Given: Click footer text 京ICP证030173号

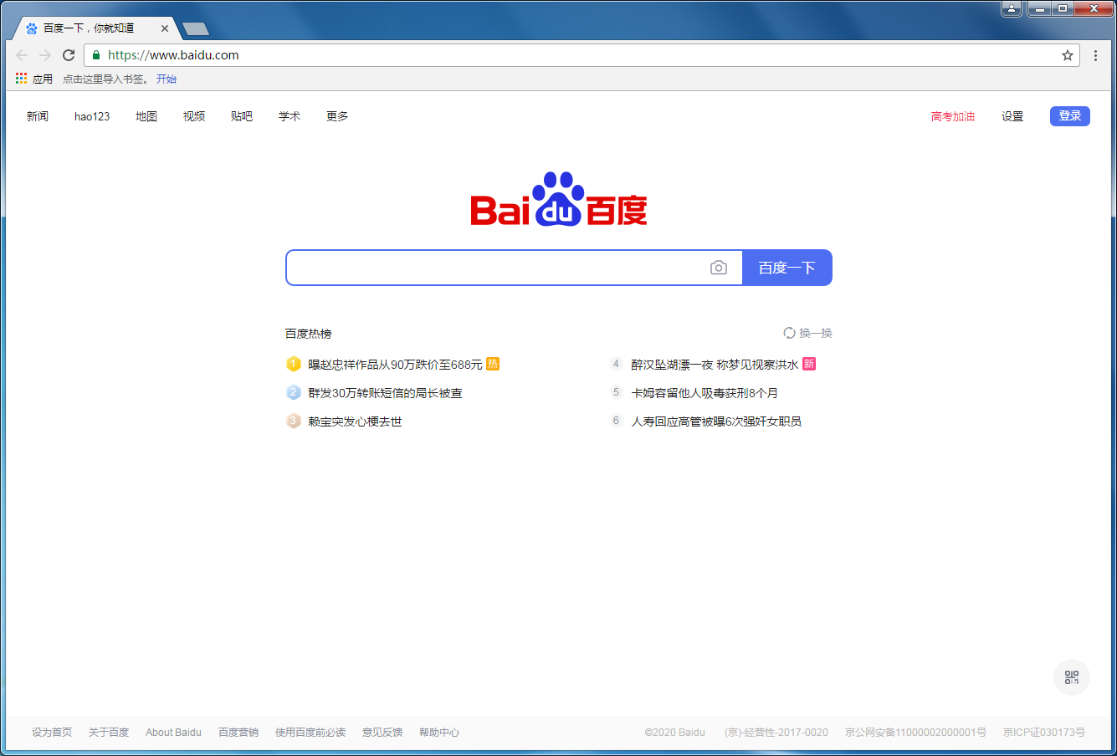Looking at the screenshot, I should coord(1044,733).
